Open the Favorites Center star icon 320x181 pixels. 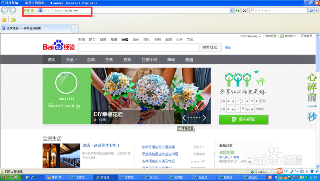point(4,20)
